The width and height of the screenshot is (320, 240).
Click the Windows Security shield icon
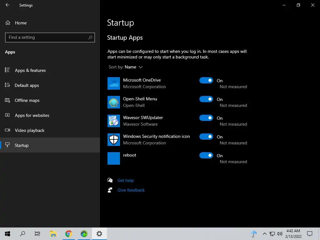pos(114,140)
